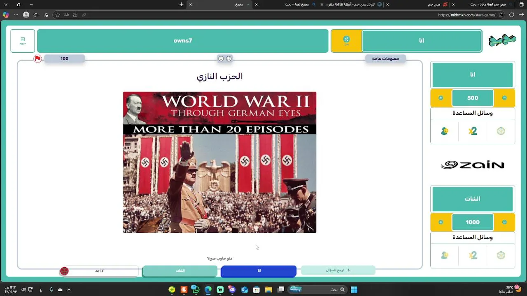Click the swap turn icon beside انا
This screenshot has width=527, height=296.
(346, 40)
